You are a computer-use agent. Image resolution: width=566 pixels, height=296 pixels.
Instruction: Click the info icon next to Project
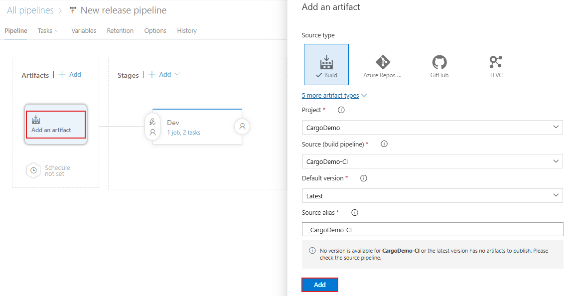coord(341,110)
